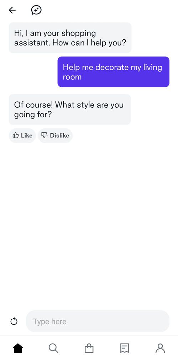The width and height of the screenshot is (178, 360).
Task: Open the shopping bag tab
Action: 89,348
